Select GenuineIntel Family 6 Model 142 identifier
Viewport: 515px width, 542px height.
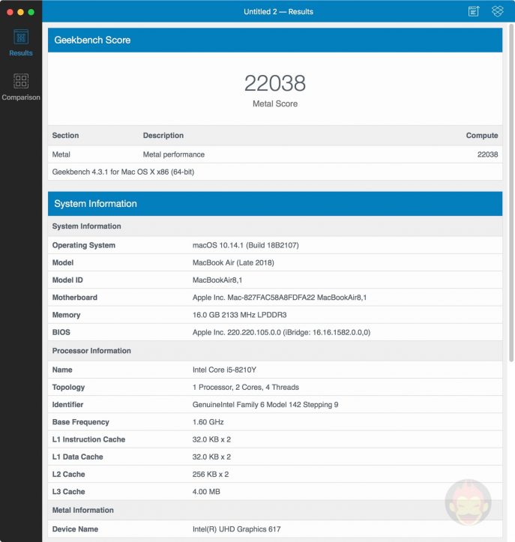265,405
